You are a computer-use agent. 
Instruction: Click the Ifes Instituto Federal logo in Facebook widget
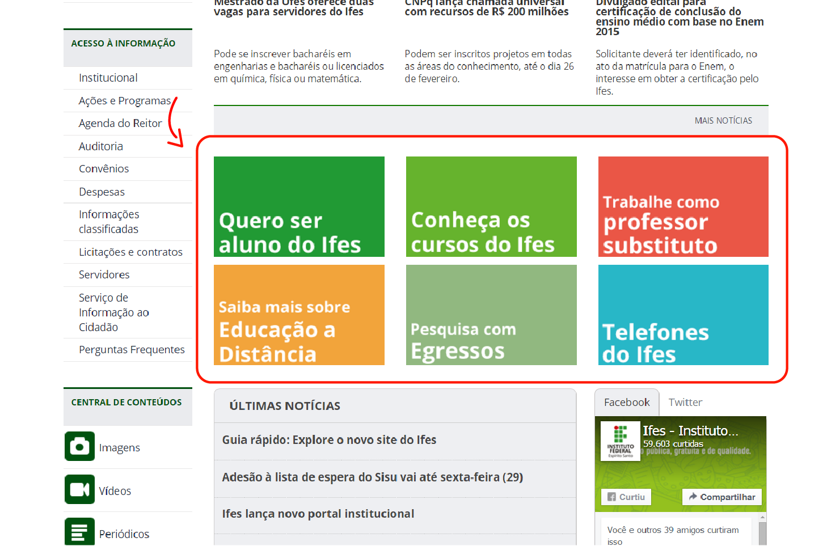(620, 441)
